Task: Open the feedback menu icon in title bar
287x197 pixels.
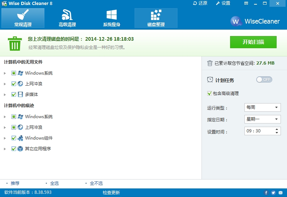Action: coord(246,3)
